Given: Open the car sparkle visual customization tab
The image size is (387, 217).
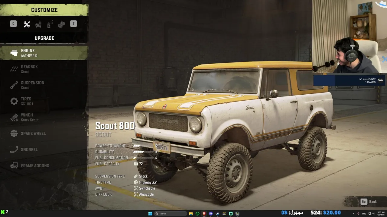Looking at the screenshot, I should click(39, 24).
